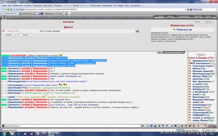218x136 pixels.
Task: Click the Обновить button above player list
Action: 201,55
